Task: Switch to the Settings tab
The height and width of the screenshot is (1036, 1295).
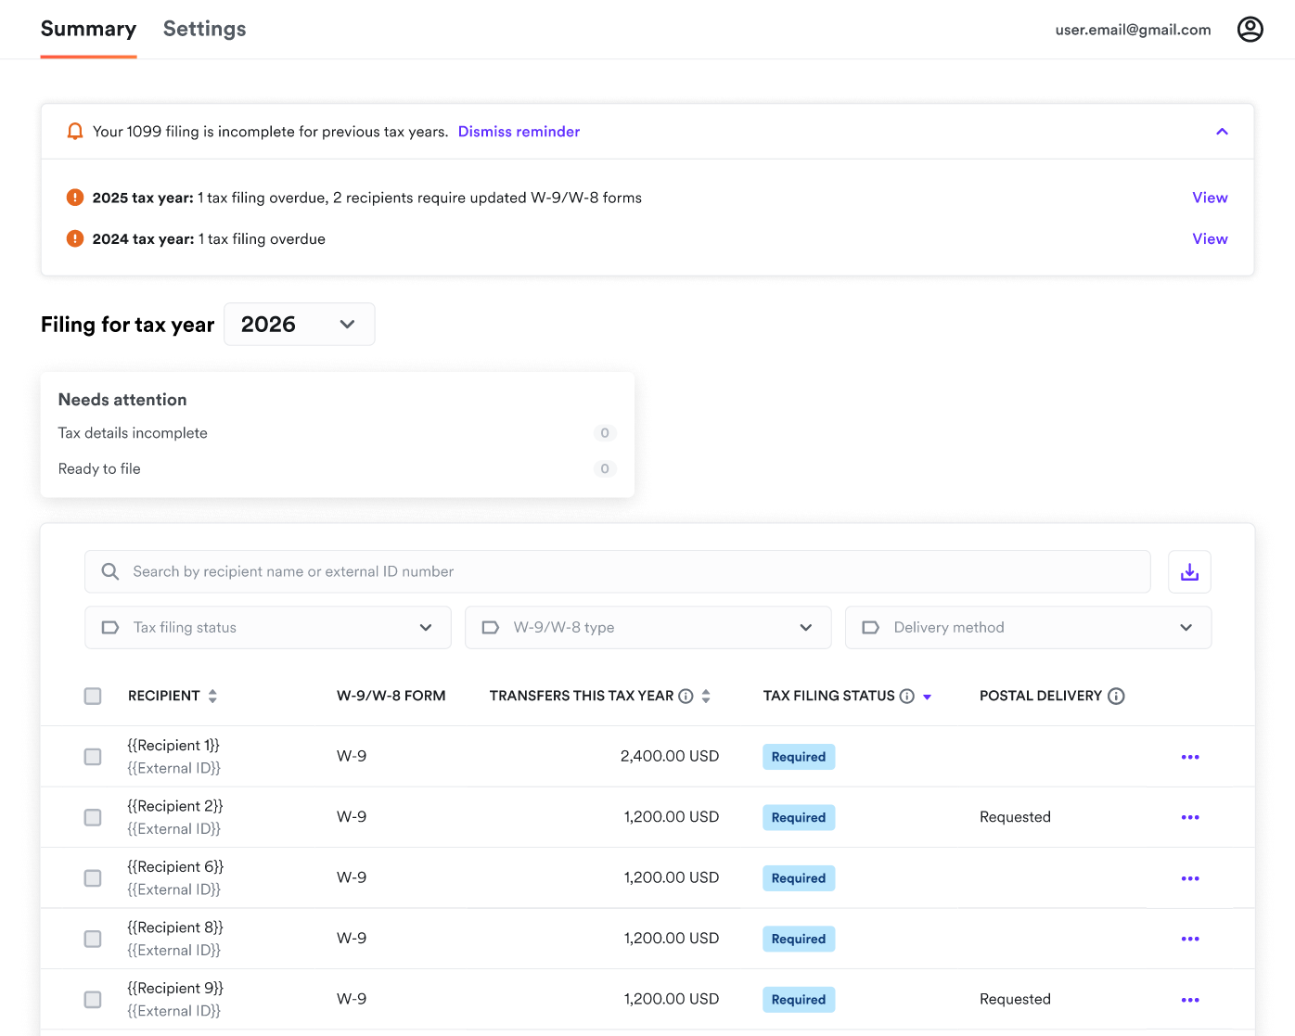Action: (x=204, y=30)
